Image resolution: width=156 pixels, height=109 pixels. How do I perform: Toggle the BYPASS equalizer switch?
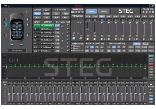[151, 85]
